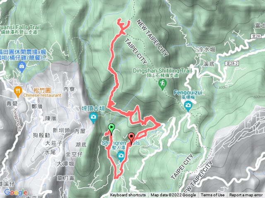Click the Map data ©2022 Google text

click(x=173, y=195)
